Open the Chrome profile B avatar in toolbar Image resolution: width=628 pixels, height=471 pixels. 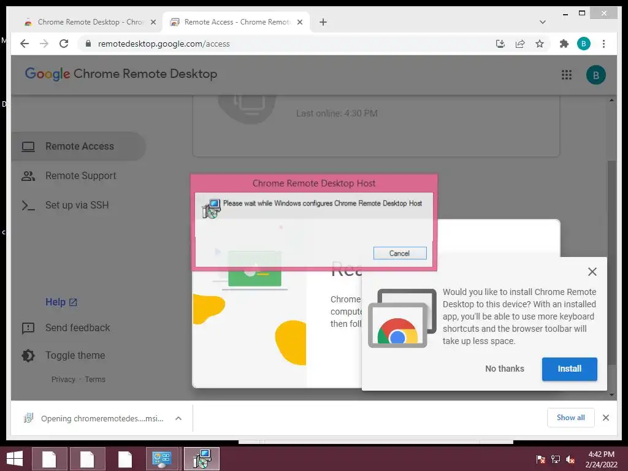coord(584,44)
